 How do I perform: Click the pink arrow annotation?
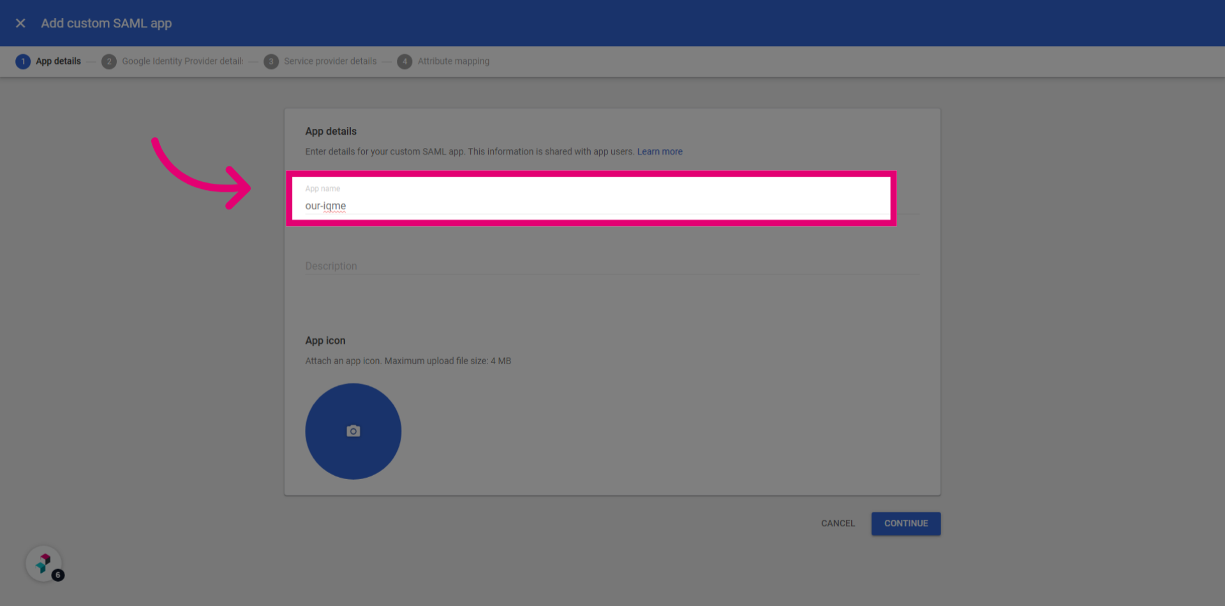point(200,174)
